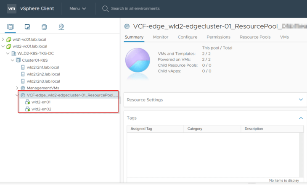Image resolution: width=307 pixels, height=185 pixels.
Task: Click the VMware vm logo
Action: tap(11, 8)
